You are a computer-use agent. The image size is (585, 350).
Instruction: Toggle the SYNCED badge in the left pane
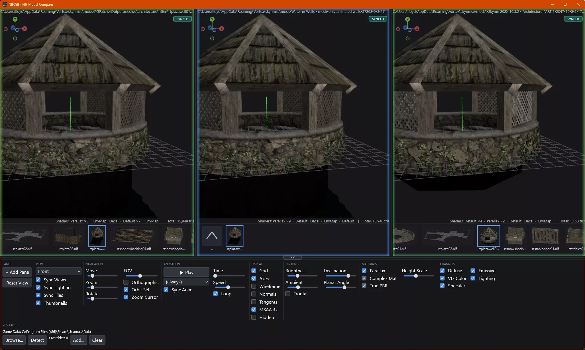[182, 19]
